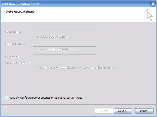157x117 pixels.
Task: Click the 'Manually configure server settings' label text
Action: [x=46, y=98]
